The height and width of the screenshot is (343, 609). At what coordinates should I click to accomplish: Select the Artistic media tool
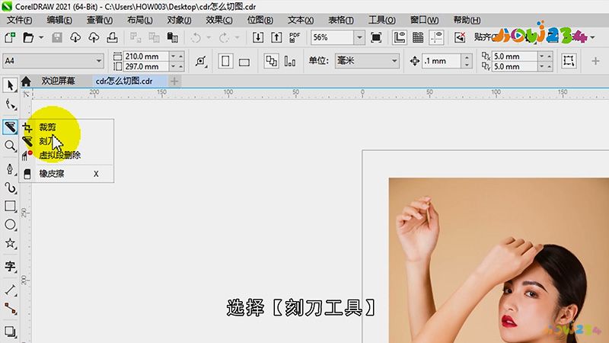[10, 188]
